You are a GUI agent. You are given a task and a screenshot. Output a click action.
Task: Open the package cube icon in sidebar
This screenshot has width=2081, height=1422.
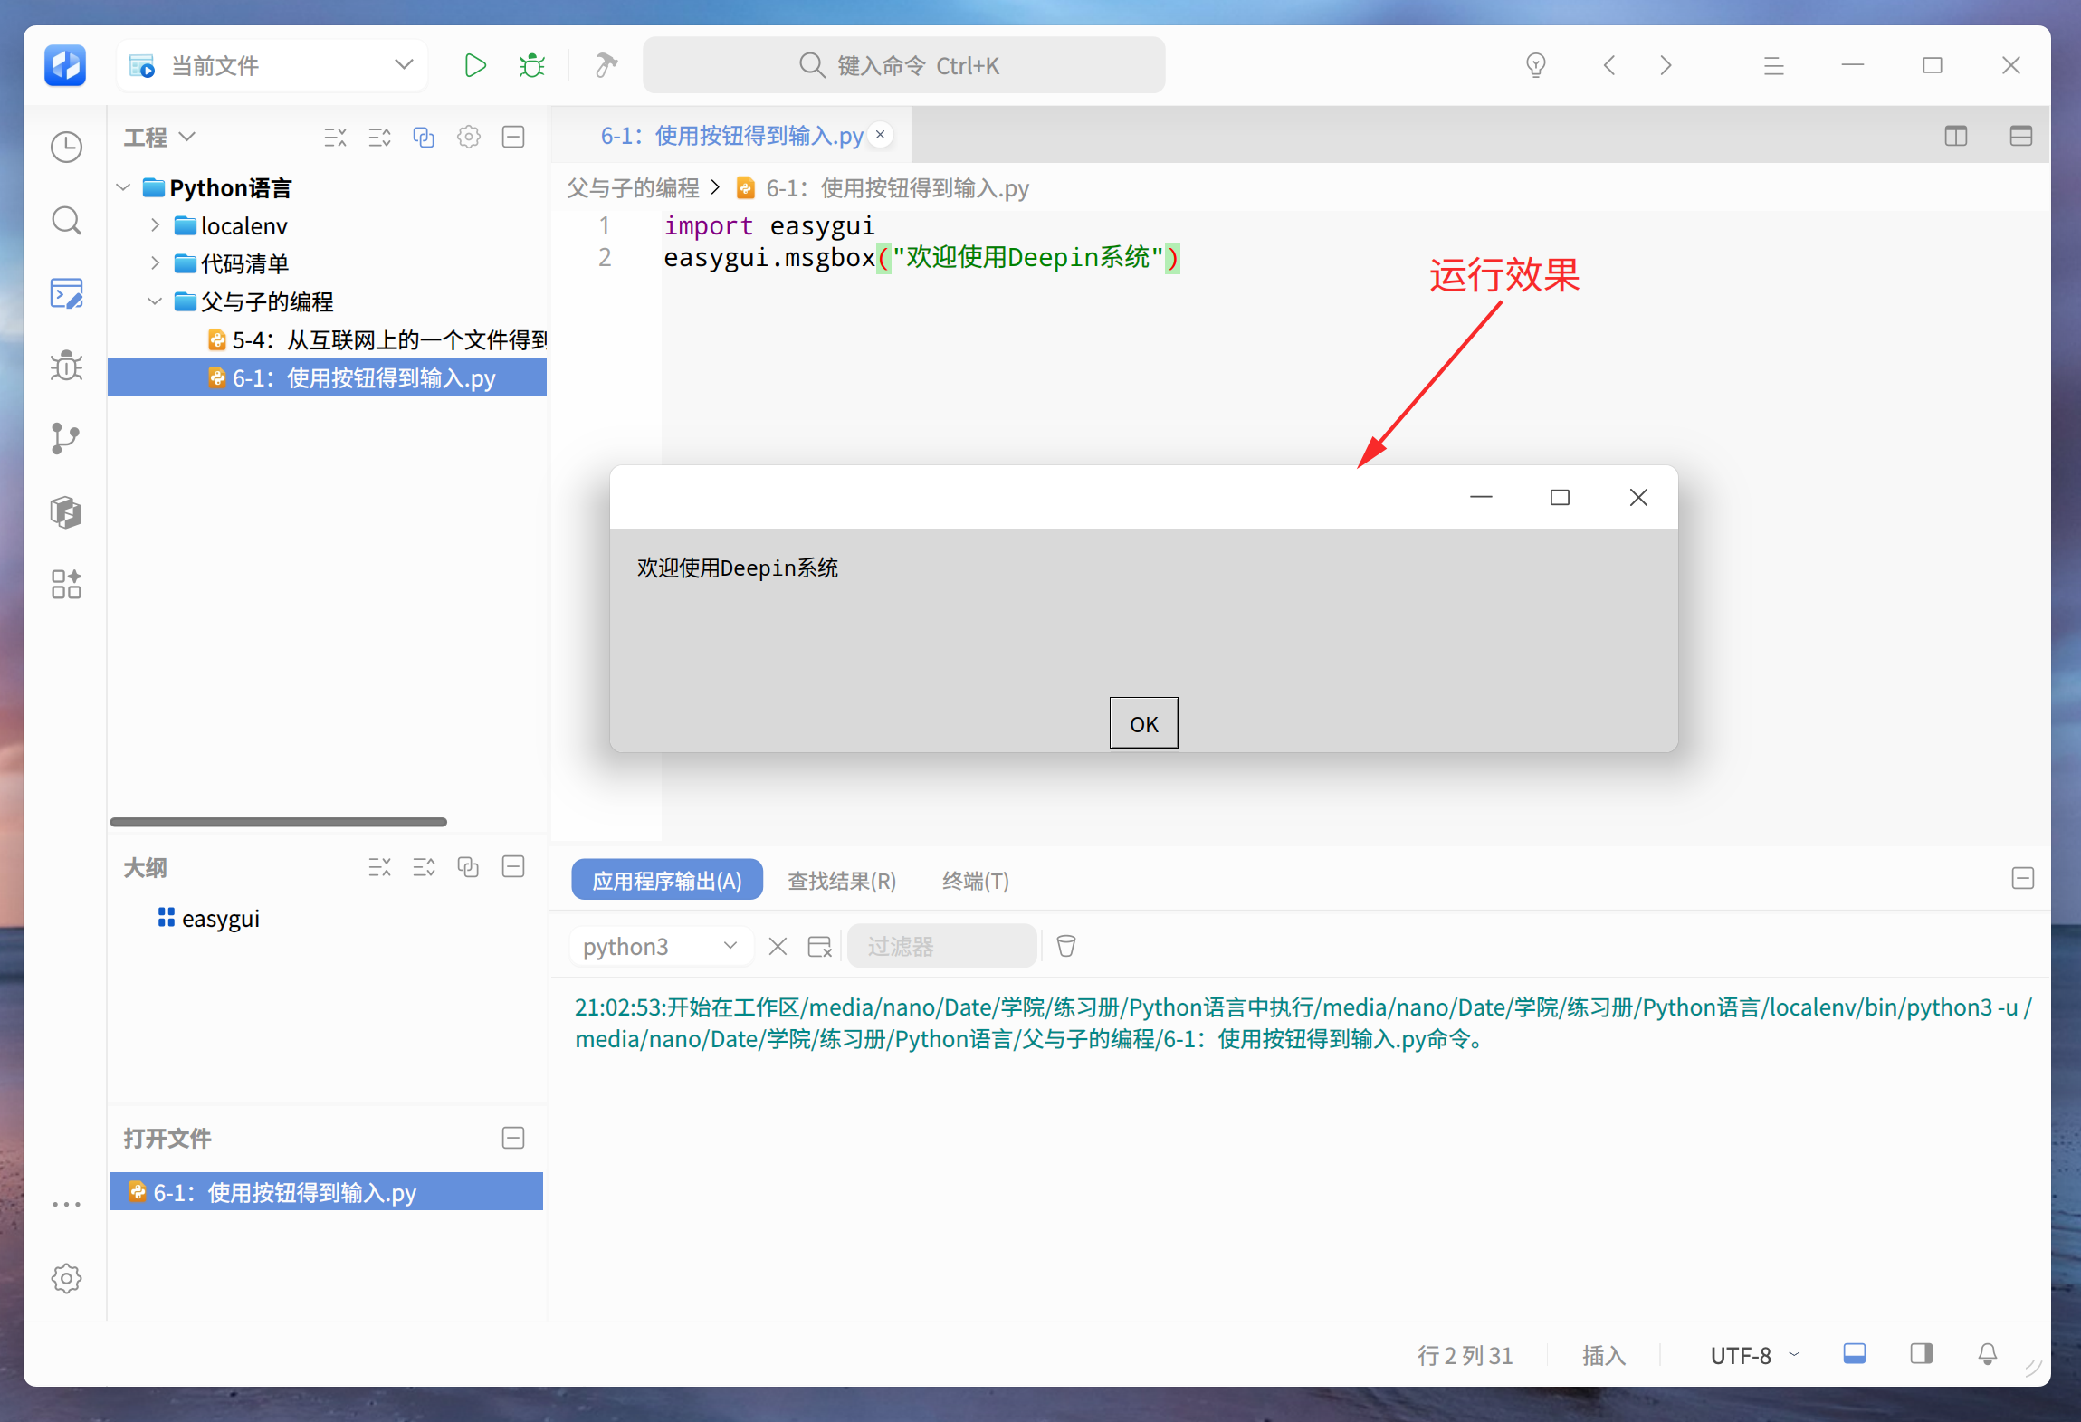[x=66, y=511]
